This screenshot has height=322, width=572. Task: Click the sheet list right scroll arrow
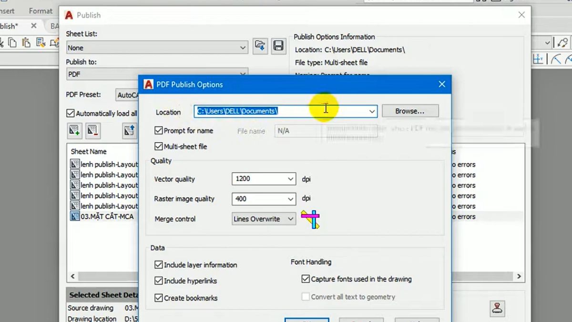519,276
